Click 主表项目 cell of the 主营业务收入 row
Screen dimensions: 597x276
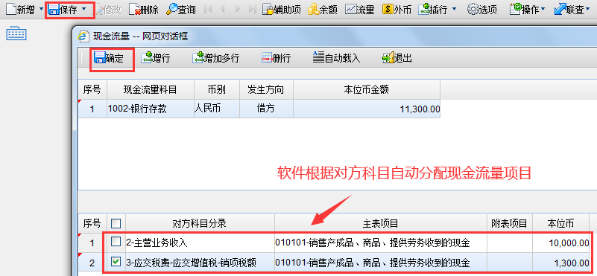[x=381, y=243]
